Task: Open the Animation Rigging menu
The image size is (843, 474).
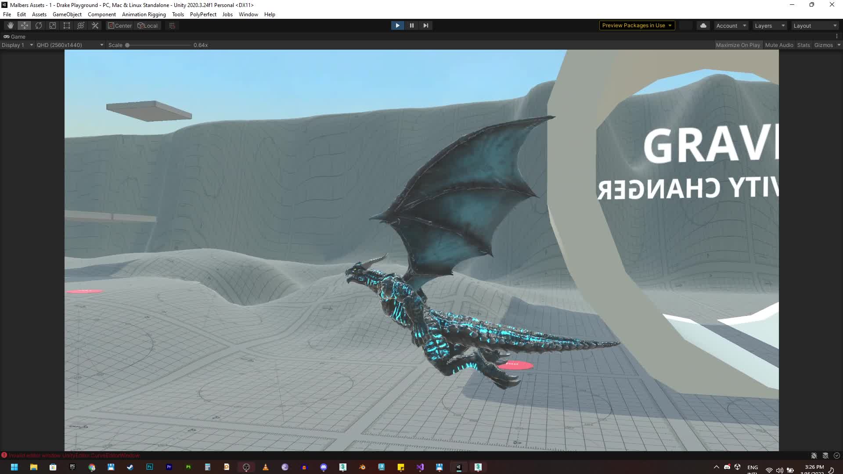Action: tap(144, 14)
